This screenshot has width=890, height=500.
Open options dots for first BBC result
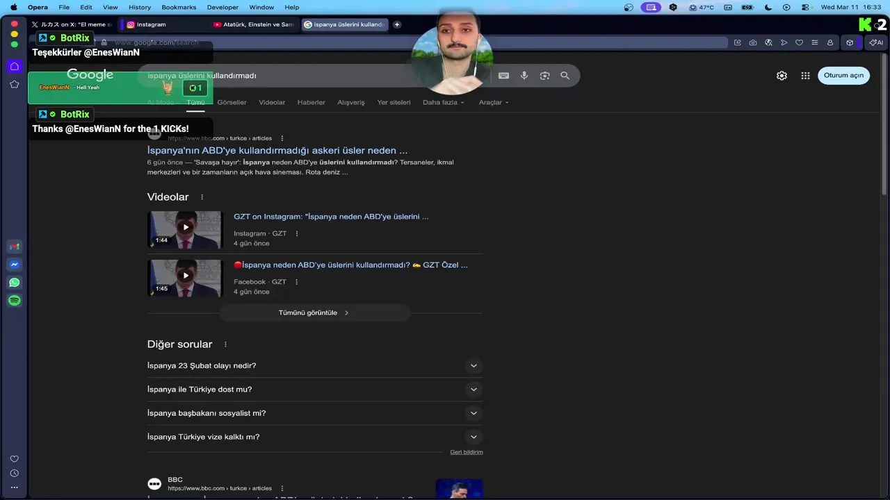pyautogui.click(x=282, y=138)
